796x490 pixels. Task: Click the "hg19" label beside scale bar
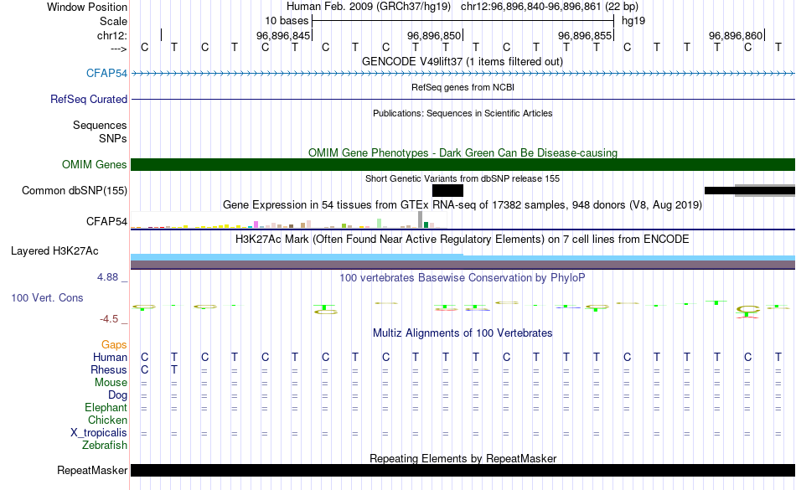(x=633, y=21)
